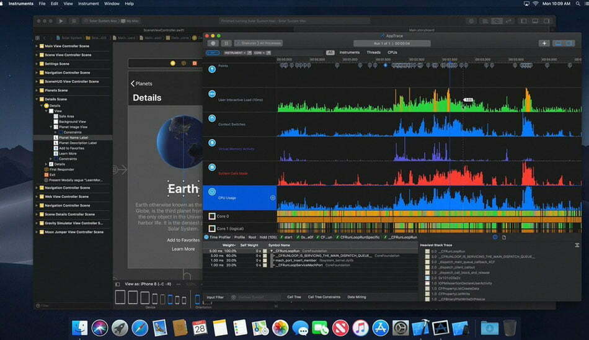Select the Points instrument icon
This screenshot has height=340, width=589.
click(212, 69)
